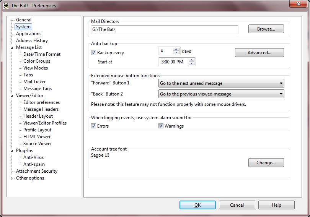Viewport: 310px width, 217px height.
Task: Change the account tree font
Action: (x=266, y=162)
